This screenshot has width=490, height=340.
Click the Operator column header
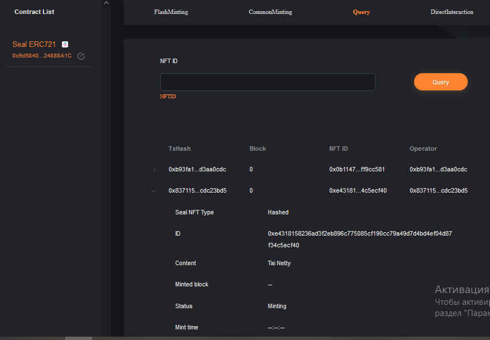point(423,149)
